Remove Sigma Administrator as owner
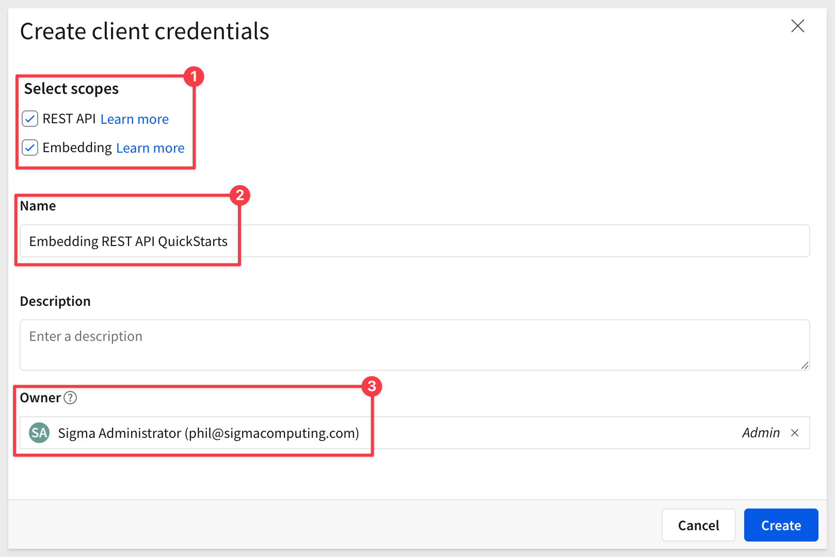The height and width of the screenshot is (557, 835). [795, 433]
